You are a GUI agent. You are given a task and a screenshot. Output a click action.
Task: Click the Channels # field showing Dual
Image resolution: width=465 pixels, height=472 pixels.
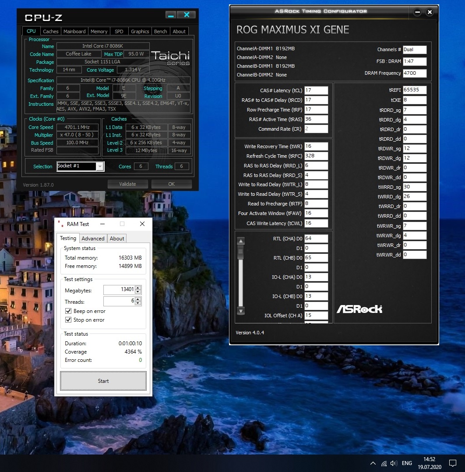point(415,50)
